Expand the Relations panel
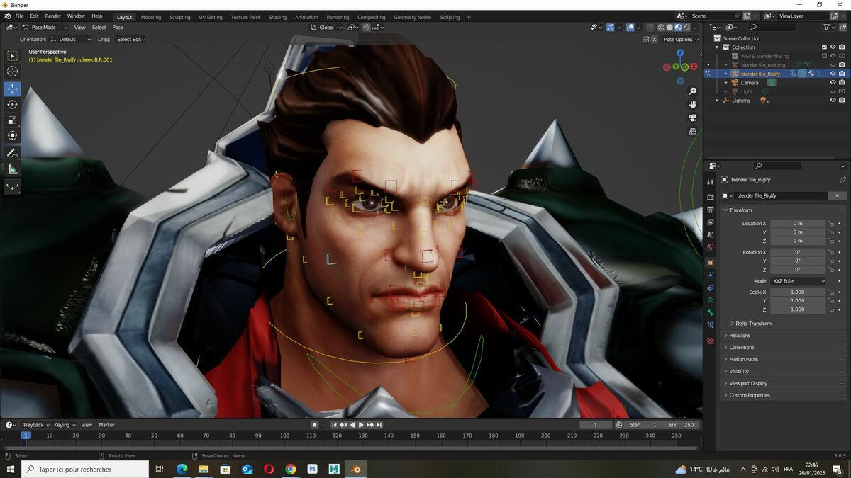Image resolution: width=851 pixels, height=478 pixels. click(x=739, y=336)
